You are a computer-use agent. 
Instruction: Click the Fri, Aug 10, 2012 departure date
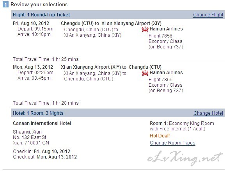pyautogui.click(x=31, y=23)
